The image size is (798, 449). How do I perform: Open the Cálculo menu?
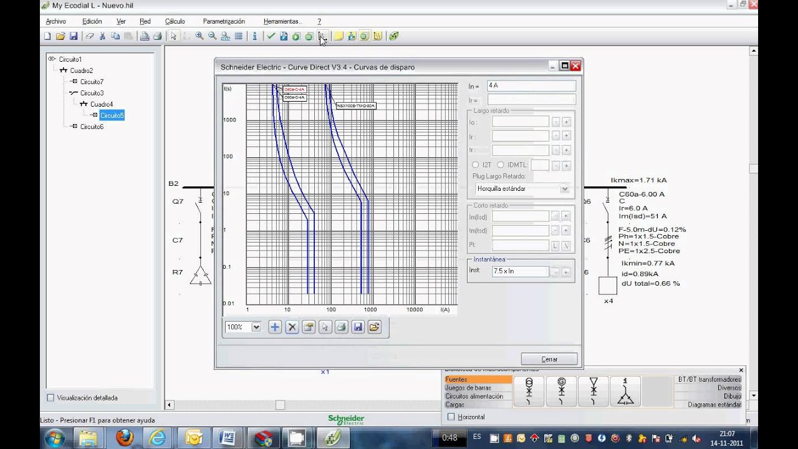[175, 21]
